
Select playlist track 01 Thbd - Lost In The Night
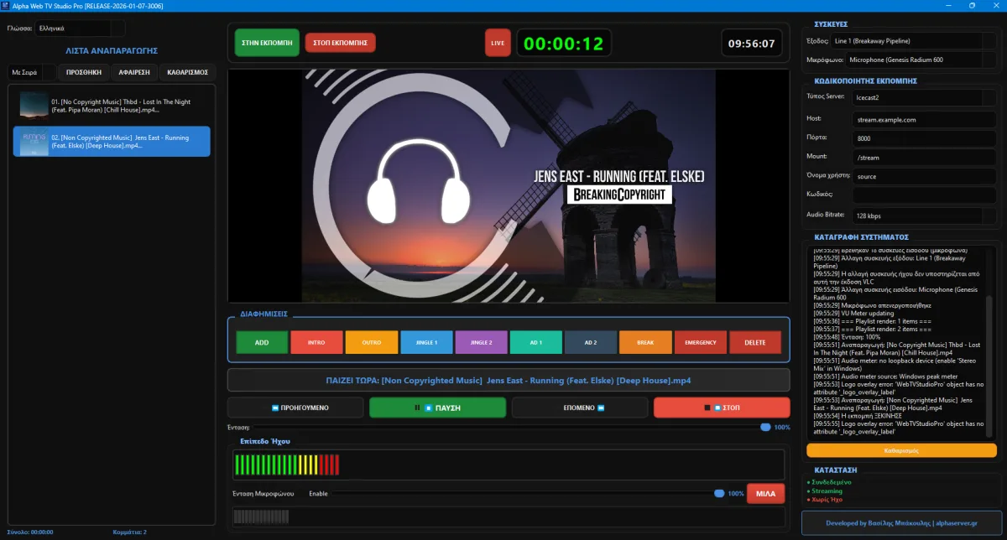[112, 105]
